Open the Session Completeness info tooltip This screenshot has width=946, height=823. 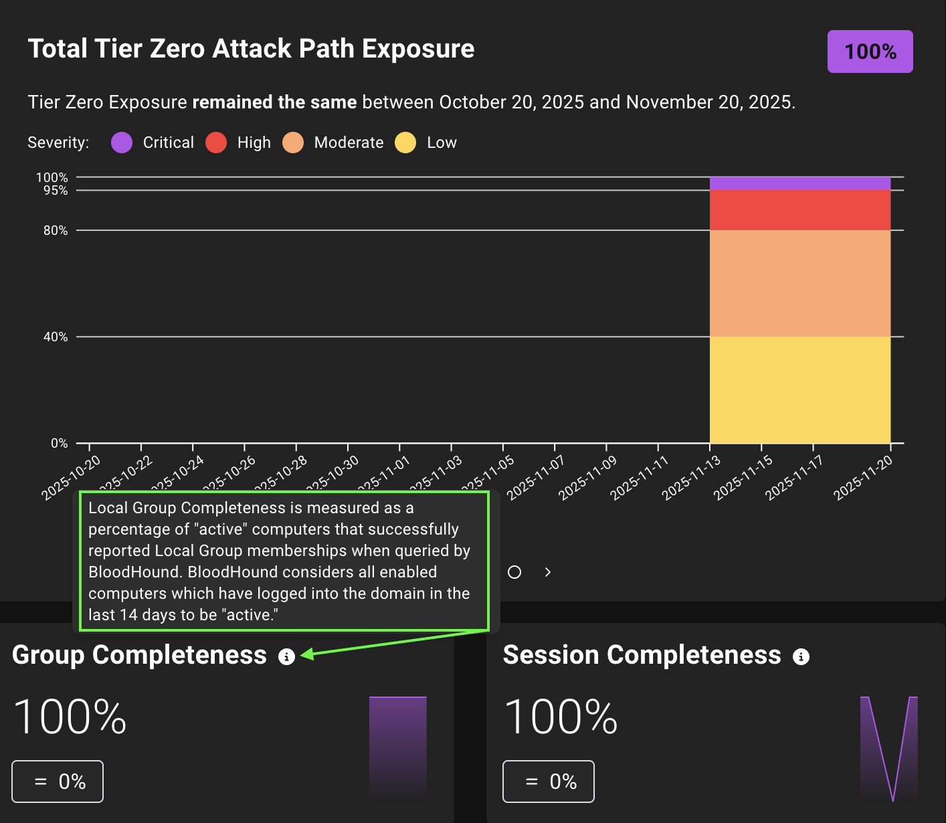point(801,657)
